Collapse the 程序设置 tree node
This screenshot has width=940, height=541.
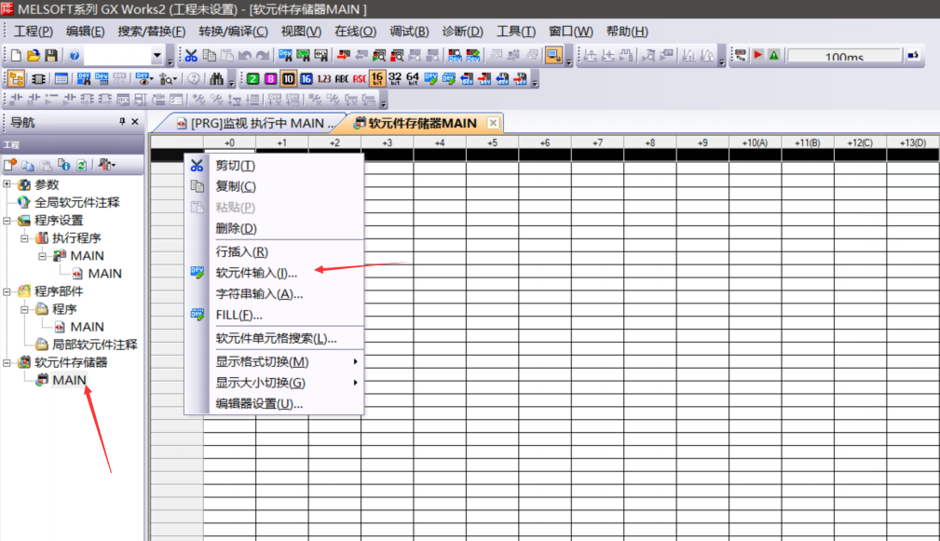click(x=7, y=221)
